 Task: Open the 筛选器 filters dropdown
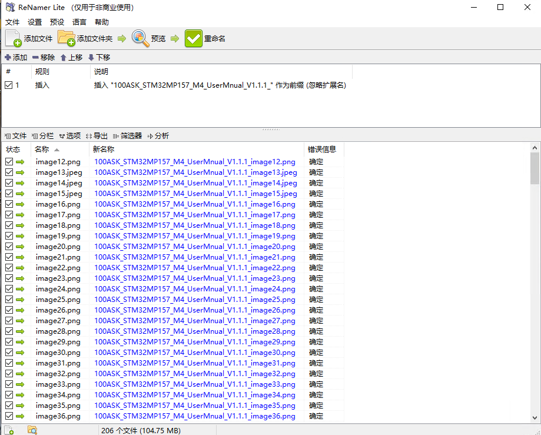(127, 136)
